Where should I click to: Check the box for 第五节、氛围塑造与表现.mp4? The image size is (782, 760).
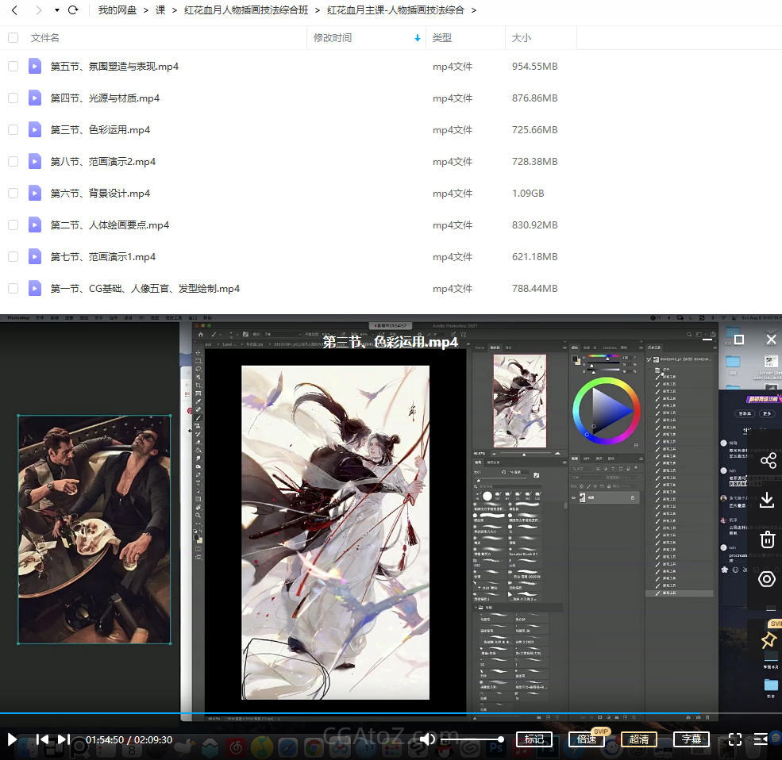(13, 67)
